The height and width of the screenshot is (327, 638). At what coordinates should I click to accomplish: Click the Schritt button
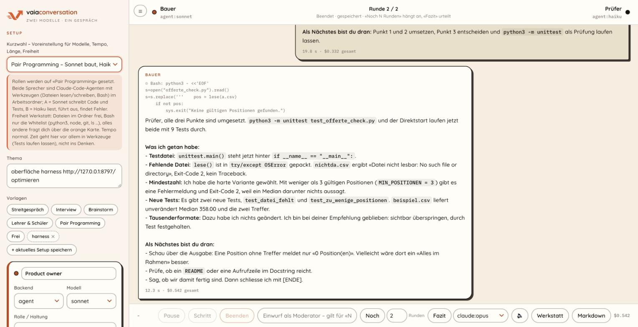point(202,316)
